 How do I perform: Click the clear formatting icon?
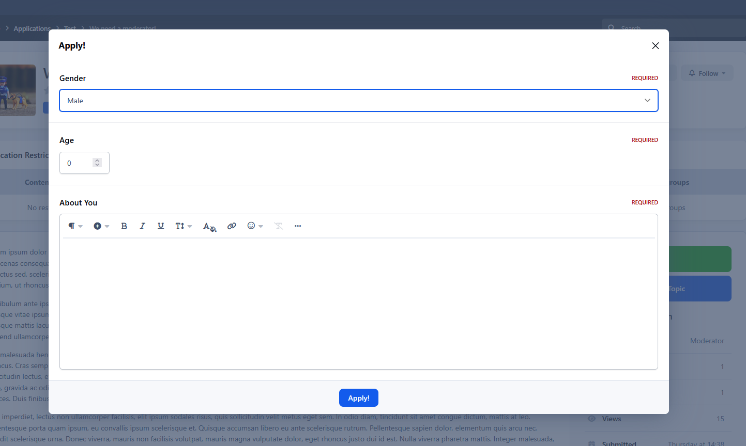tap(279, 226)
